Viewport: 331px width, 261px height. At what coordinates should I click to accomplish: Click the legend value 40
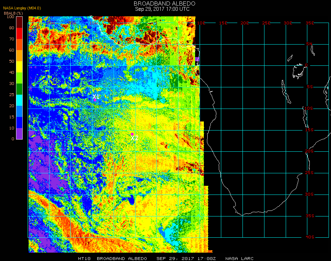click(x=11, y=72)
